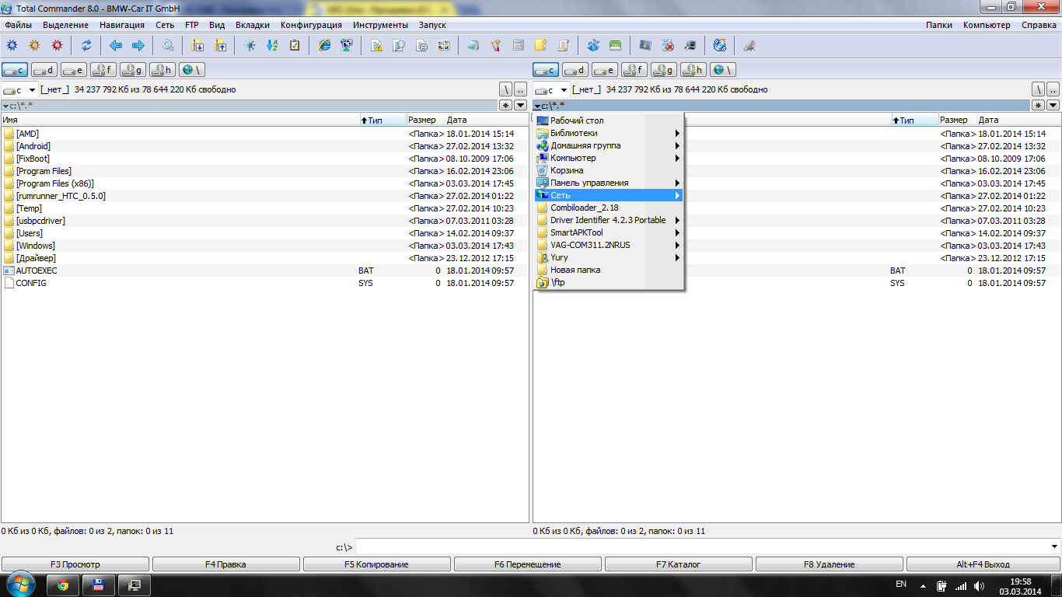1062x597 pixels.
Task: Click the paper scroll toolbar icon
Action: tap(563, 45)
